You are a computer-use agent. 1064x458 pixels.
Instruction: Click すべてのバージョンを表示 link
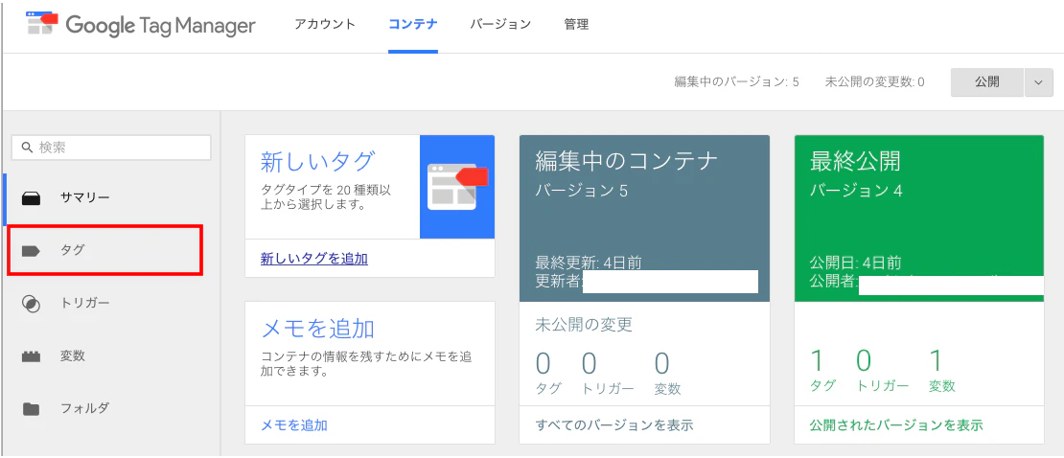[614, 425]
